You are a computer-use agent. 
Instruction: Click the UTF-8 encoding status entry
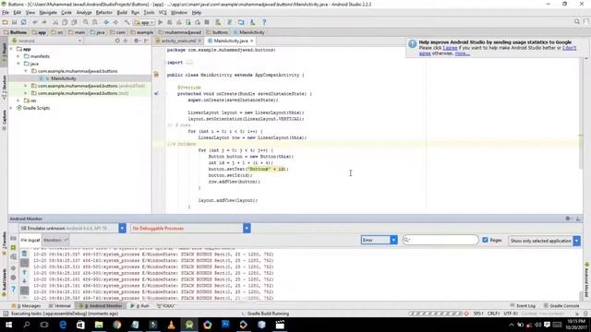pyautogui.click(x=511, y=314)
